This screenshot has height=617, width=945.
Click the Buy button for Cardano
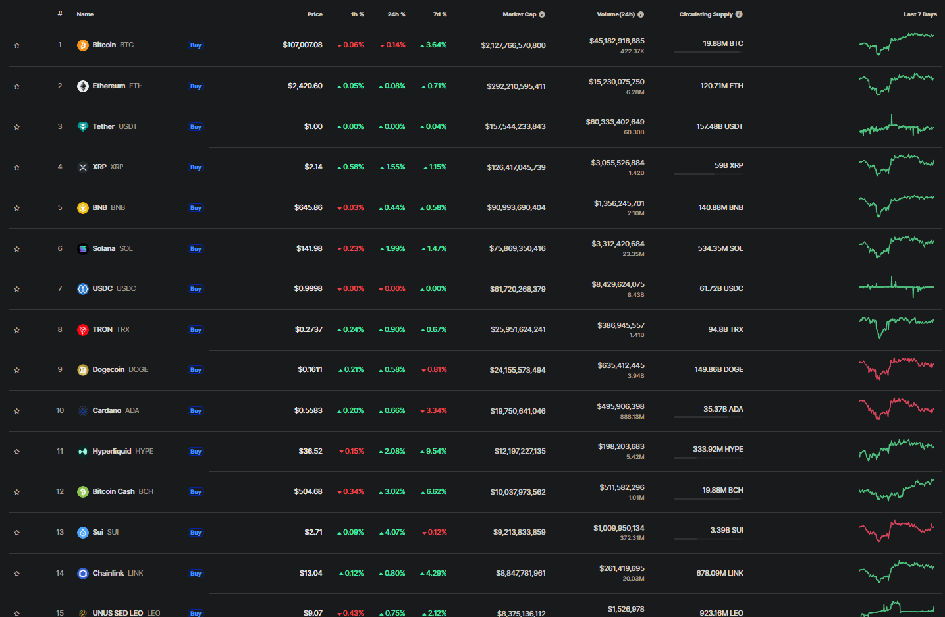point(196,411)
